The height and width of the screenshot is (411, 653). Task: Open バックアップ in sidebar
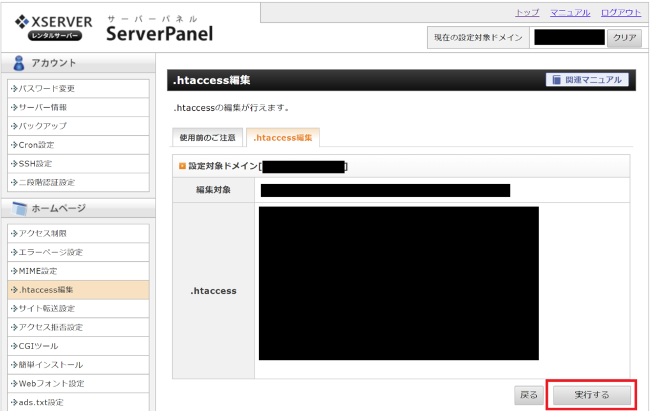pos(78,126)
